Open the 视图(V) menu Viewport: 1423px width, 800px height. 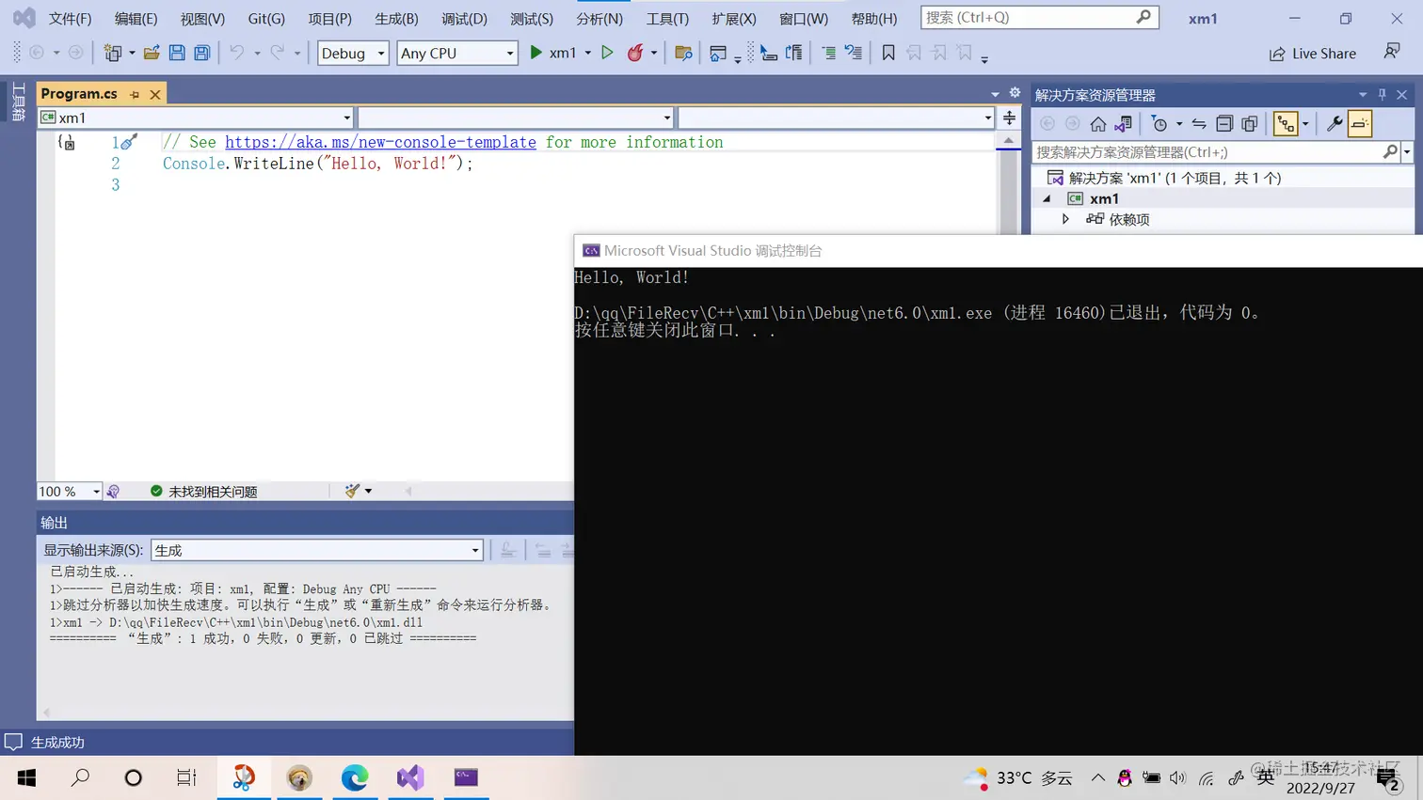click(x=202, y=18)
